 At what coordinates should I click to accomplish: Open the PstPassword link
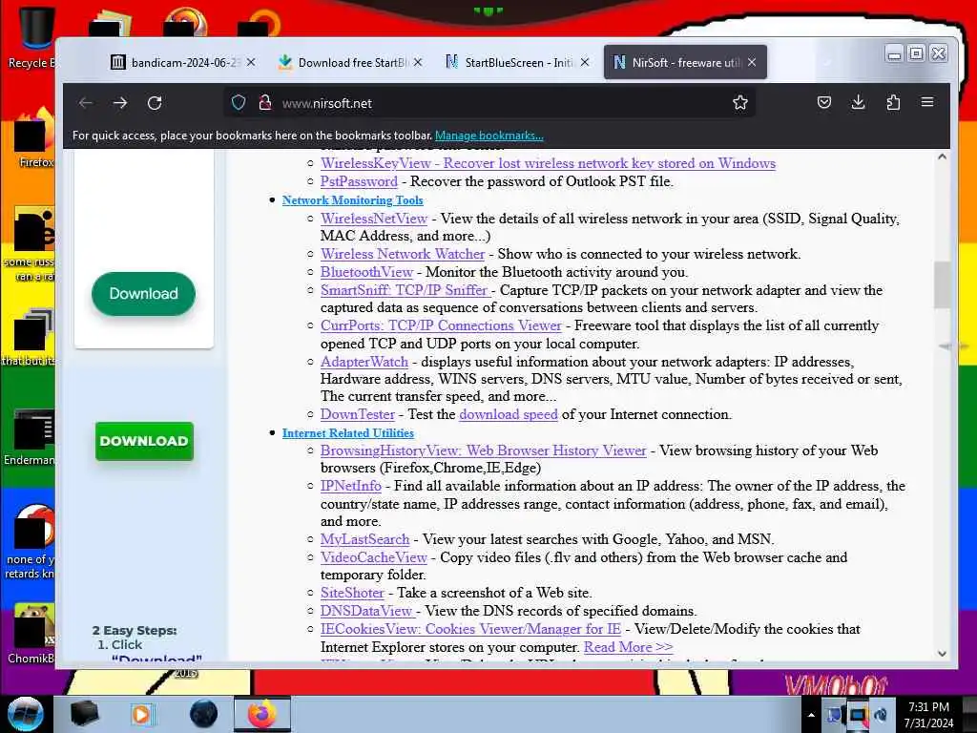[359, 181]
